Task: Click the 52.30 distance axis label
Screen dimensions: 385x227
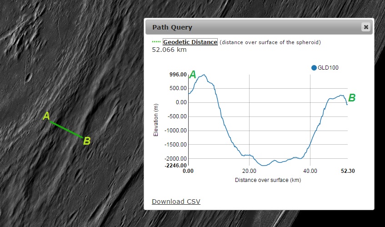Action: point(348,171)
